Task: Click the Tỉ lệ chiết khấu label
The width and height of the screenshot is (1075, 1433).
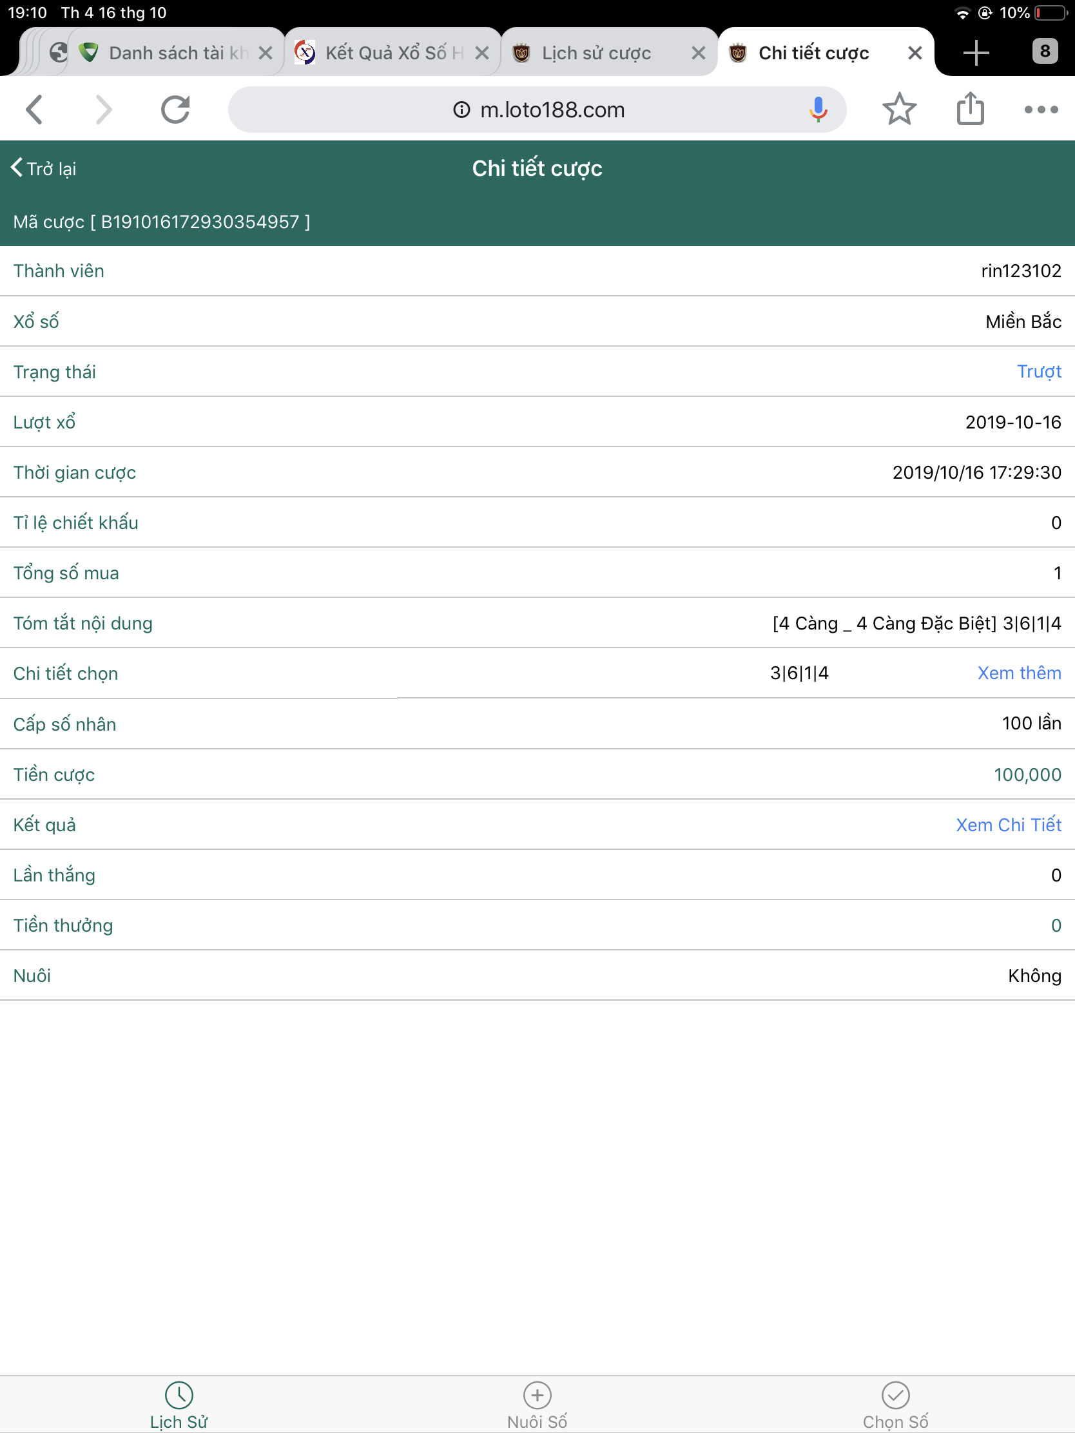Action: 76,523
